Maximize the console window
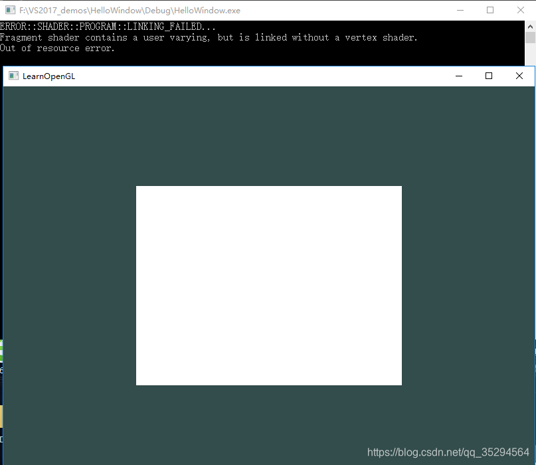Screen dimensions: 536x465 point(490,10)
